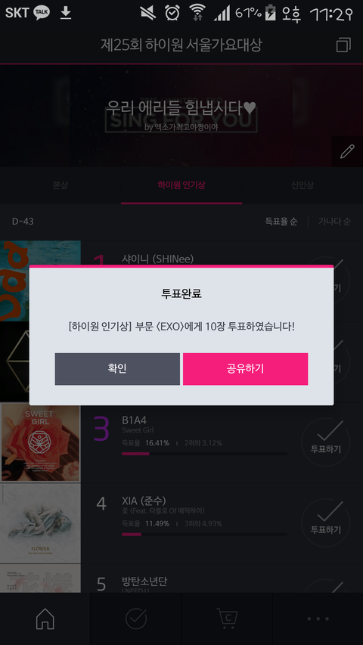The width and height of the screenshot is (363, 645).
Task: Sort list by 득표율 순
Action: [281, 222]
